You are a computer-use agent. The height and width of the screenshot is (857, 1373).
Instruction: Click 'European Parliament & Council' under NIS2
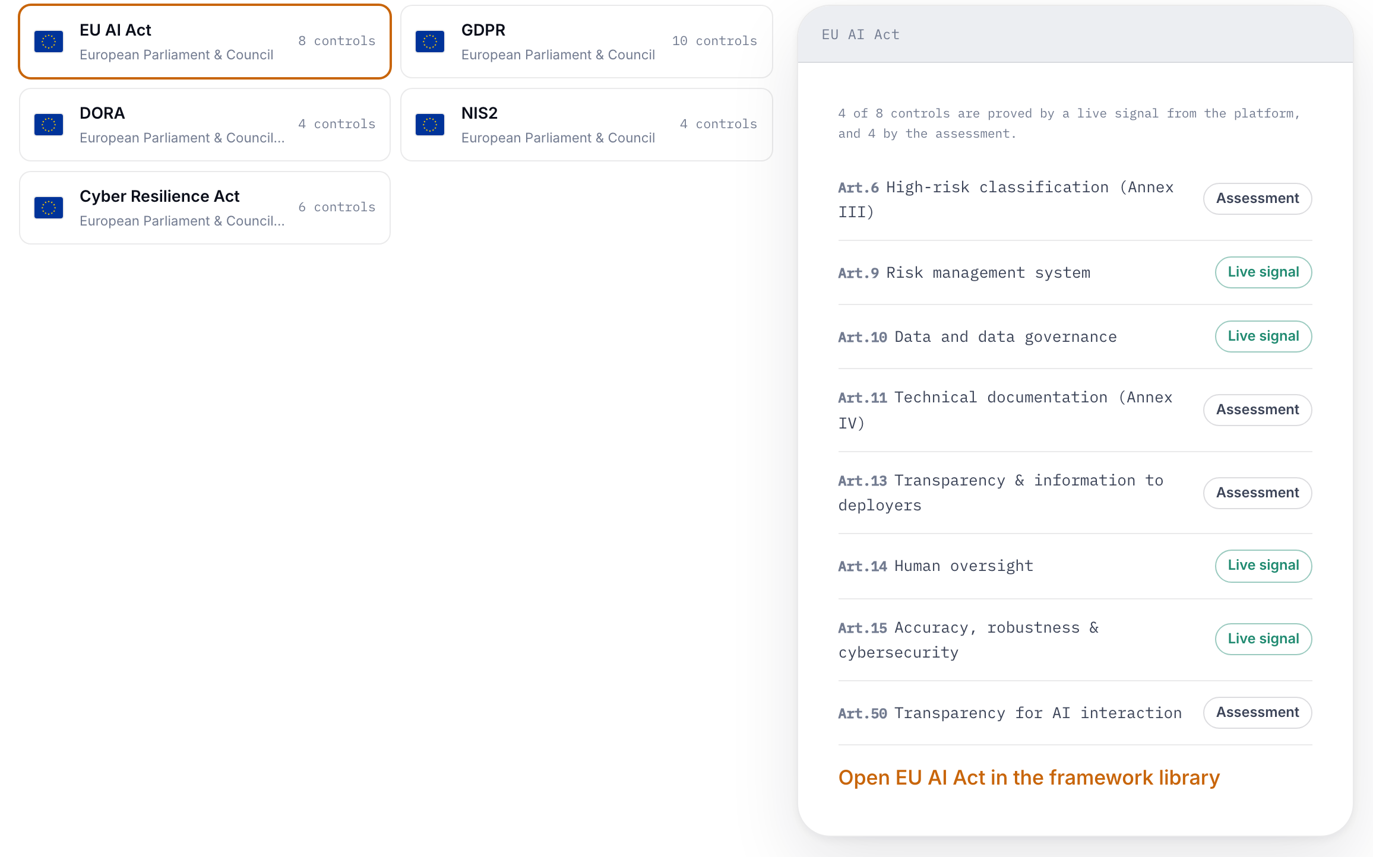[x=558, y=138]
